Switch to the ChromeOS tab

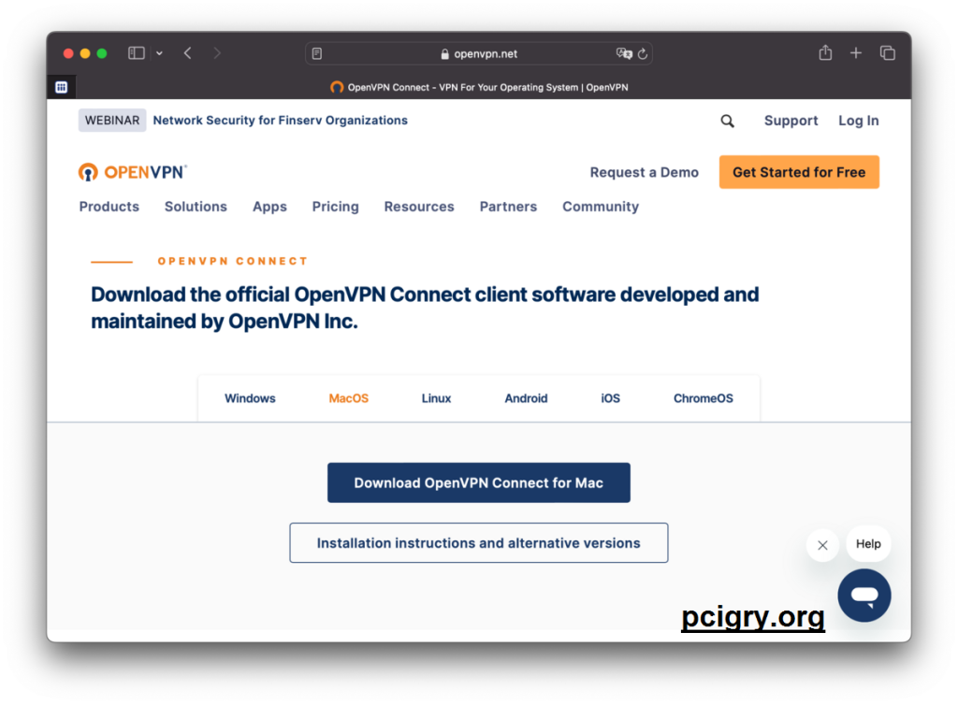coord(704,398)
